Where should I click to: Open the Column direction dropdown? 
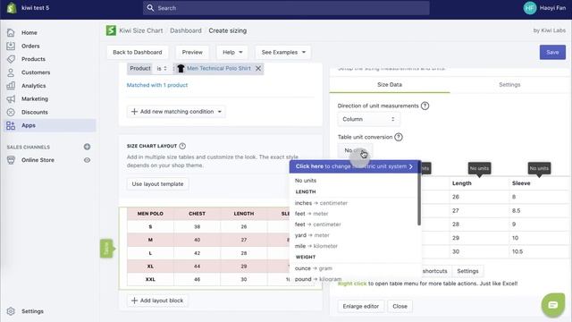point(368,119)
